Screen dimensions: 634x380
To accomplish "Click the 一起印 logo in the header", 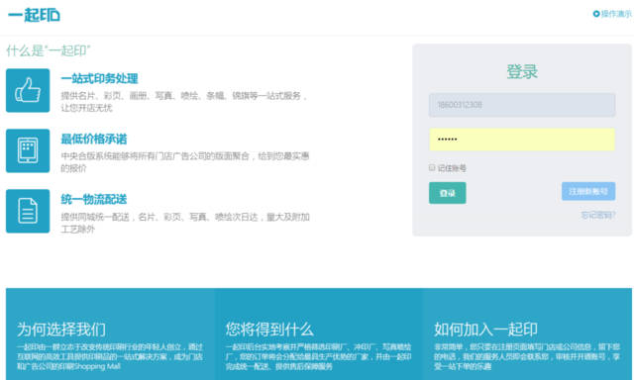I will [34, 15].
